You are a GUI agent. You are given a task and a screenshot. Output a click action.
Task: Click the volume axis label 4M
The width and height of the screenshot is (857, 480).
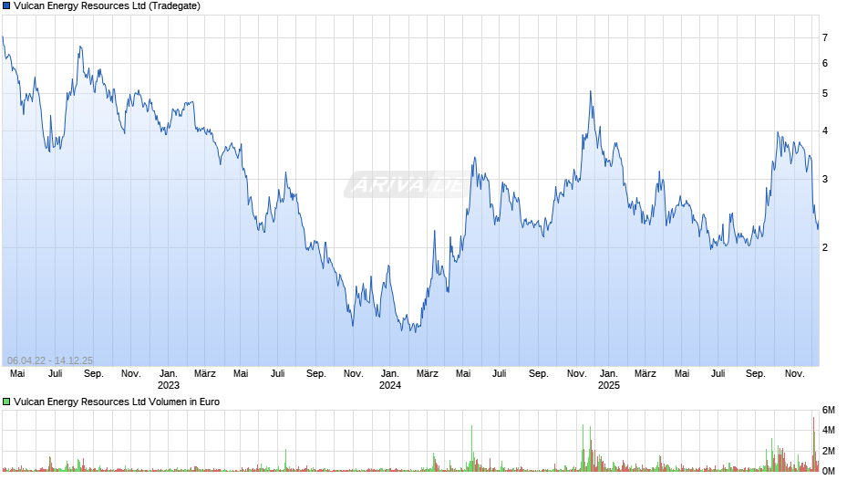[x=829, y=430]
